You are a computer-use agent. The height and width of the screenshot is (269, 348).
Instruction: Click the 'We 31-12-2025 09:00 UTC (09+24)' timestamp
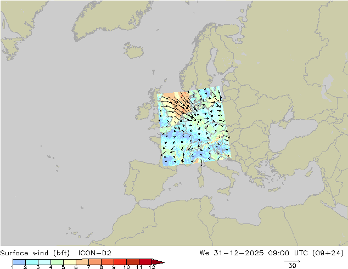coord(272,253)
